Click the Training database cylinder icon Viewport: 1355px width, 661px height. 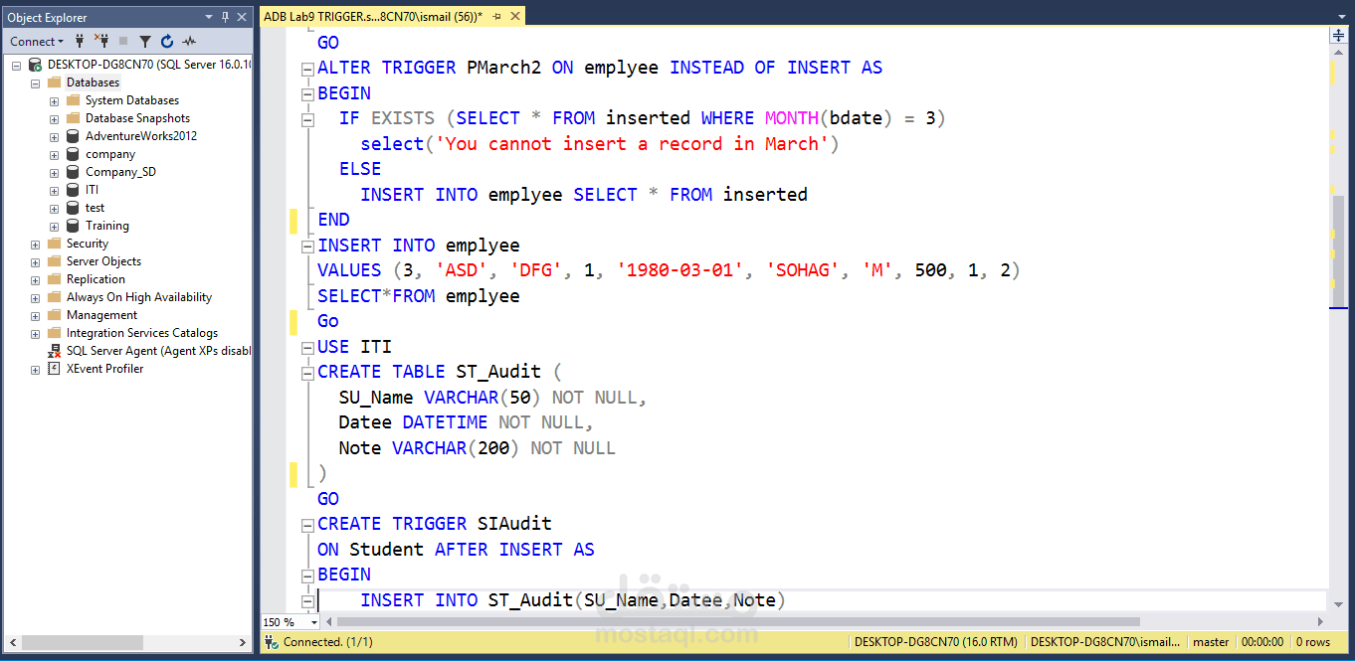coord(73,226)
